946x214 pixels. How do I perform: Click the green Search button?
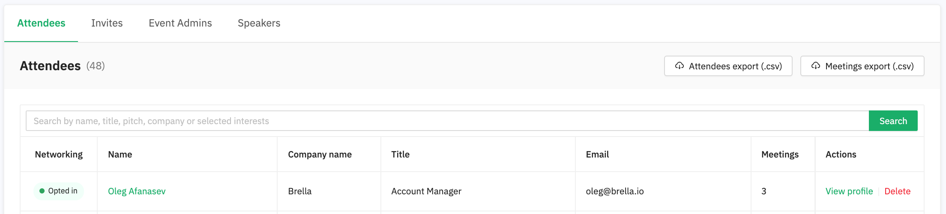coord(893,121)
